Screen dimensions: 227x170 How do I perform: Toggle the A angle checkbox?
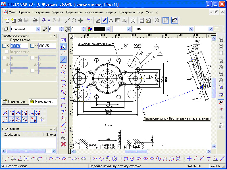pyautogui.click(x=32, y=71)
